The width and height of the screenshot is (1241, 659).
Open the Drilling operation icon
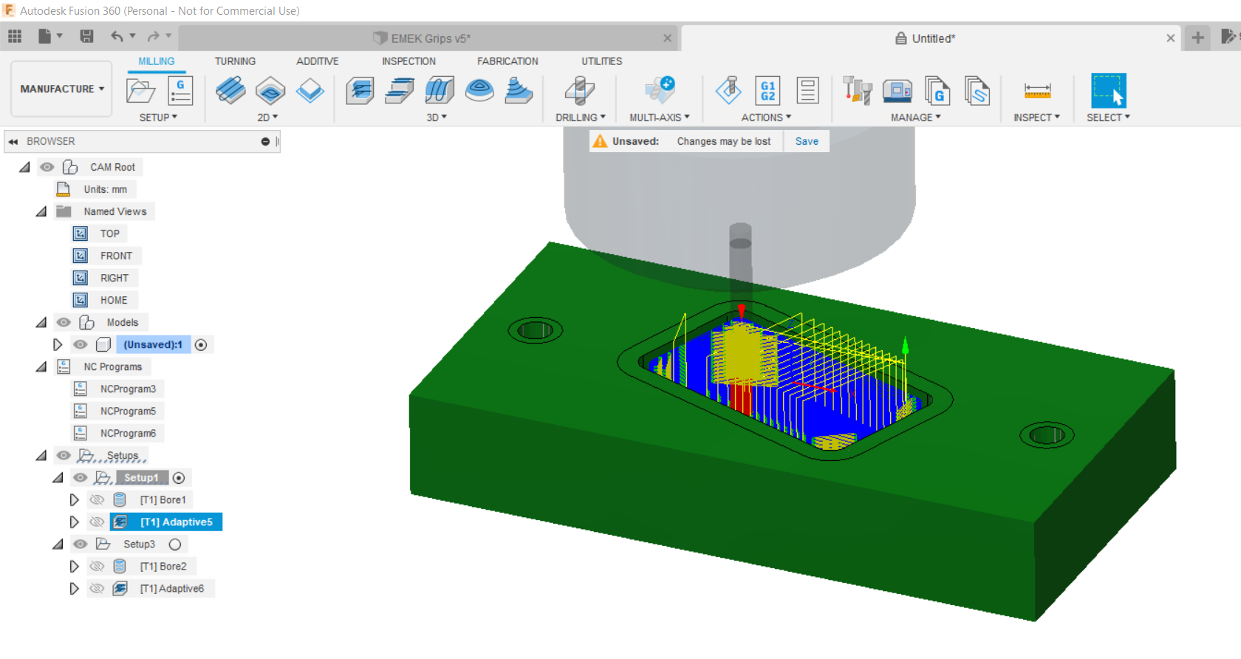[580, 91]
